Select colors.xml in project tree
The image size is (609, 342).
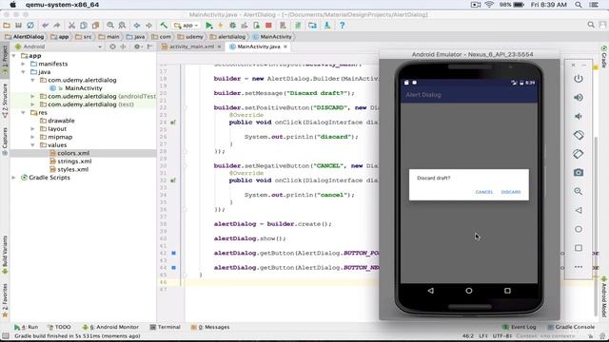point(73,153)
